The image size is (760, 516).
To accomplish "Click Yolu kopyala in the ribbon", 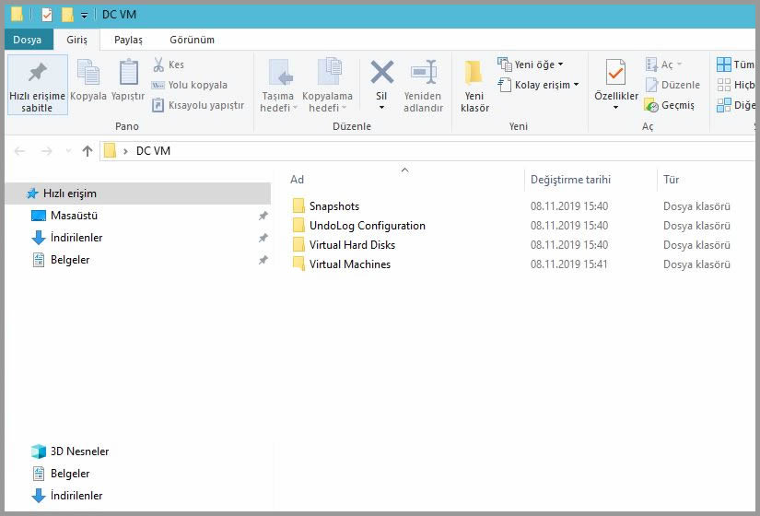I will click(190, 85).
